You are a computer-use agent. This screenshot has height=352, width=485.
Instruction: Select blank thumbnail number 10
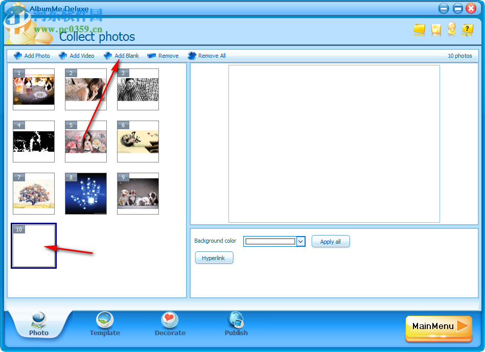pos(34,246)
